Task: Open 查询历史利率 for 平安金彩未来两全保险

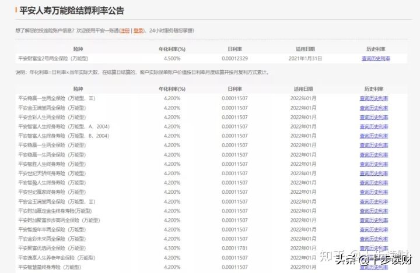Action: [x=374, y=239]
